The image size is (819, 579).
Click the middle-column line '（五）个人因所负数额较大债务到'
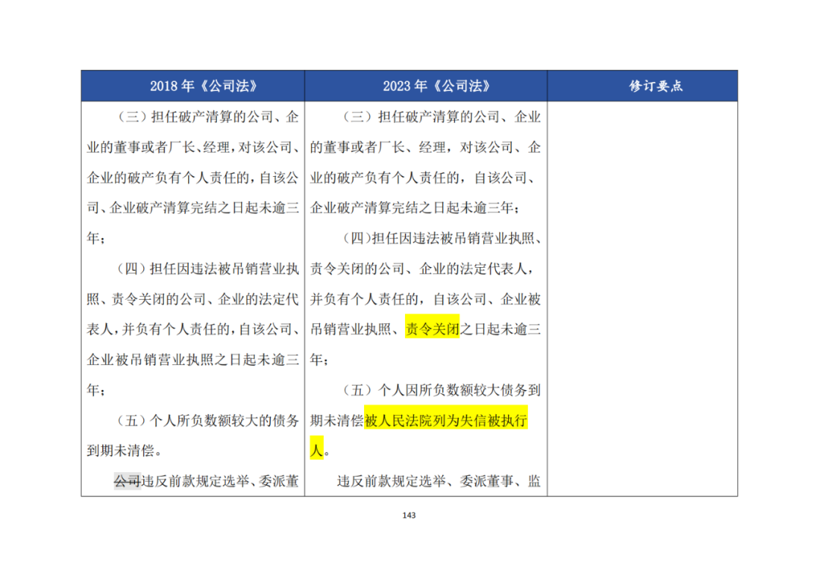click(x=441, y=390)
